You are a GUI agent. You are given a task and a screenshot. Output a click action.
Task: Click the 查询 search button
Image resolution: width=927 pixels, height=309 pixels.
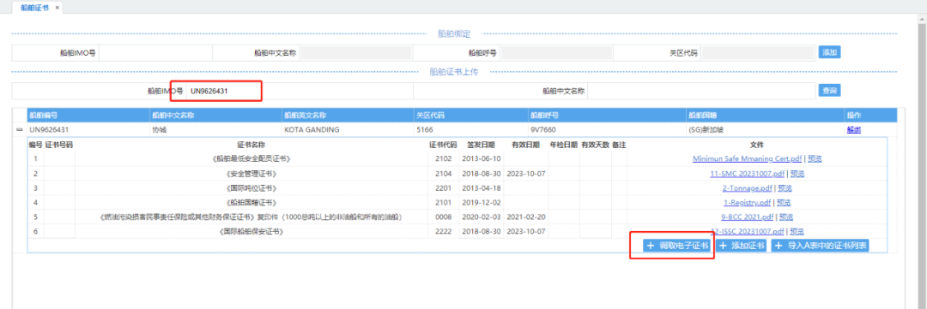coord(829,91)
